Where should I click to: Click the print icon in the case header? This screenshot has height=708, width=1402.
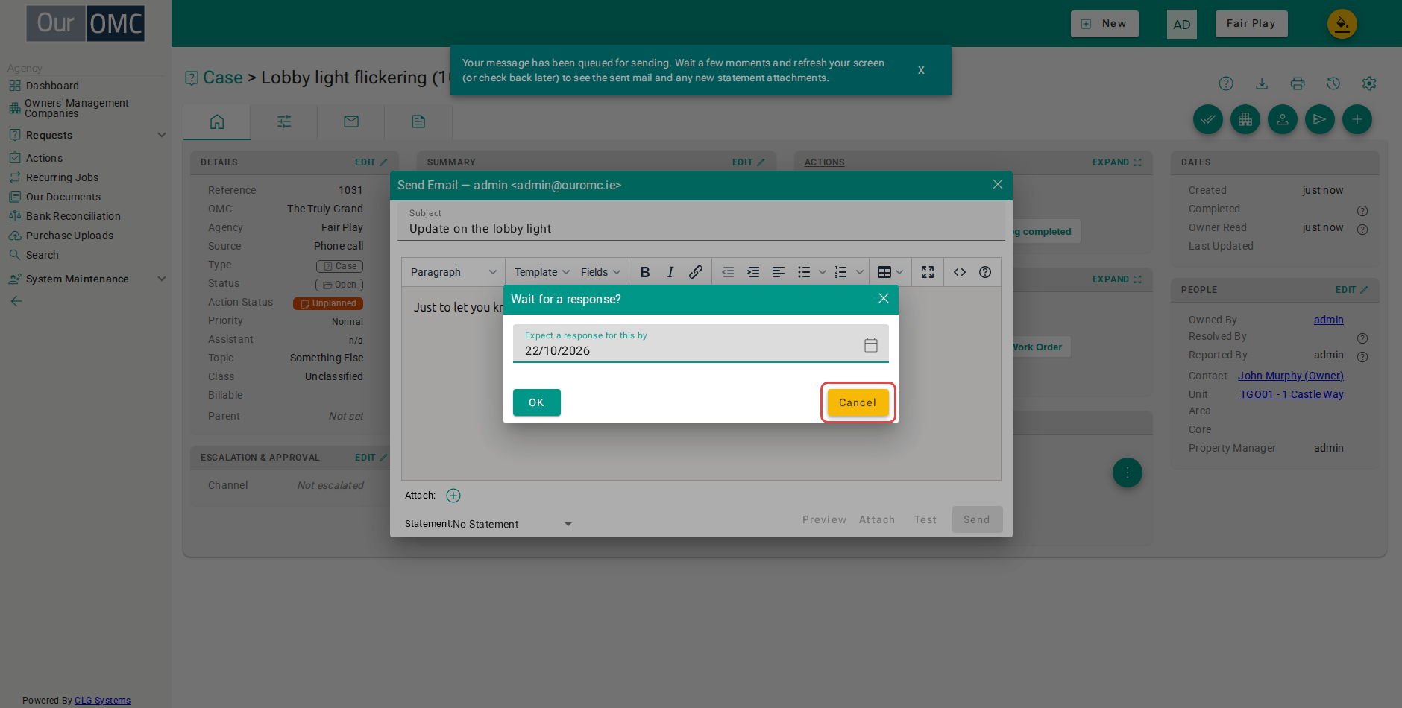pyautogui.click(x=1298, y=83)
